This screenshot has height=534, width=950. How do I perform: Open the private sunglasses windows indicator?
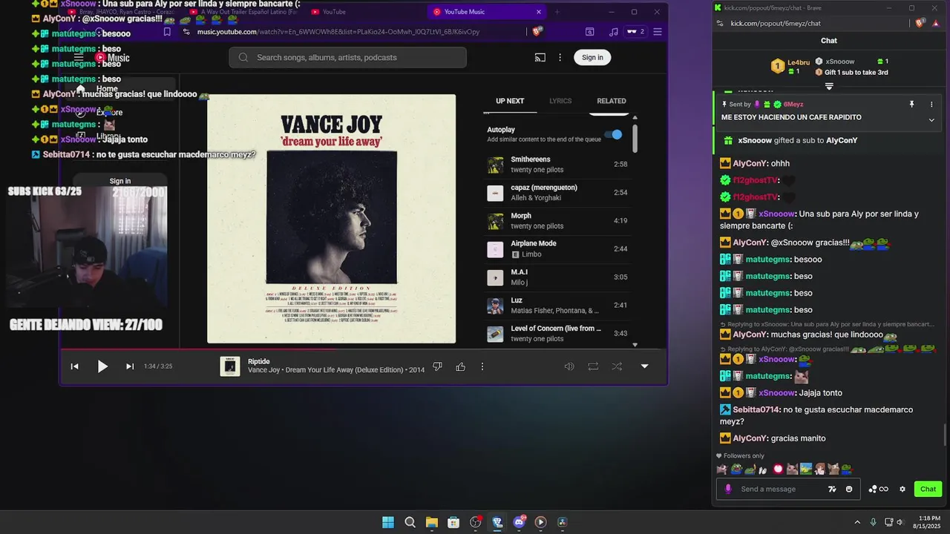[x=635, y=32]
